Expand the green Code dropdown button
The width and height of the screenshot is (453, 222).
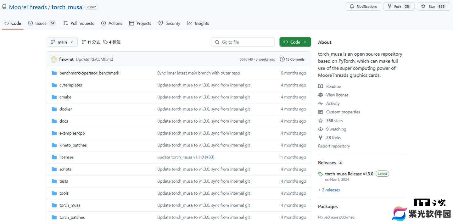[x=295, y=42]
